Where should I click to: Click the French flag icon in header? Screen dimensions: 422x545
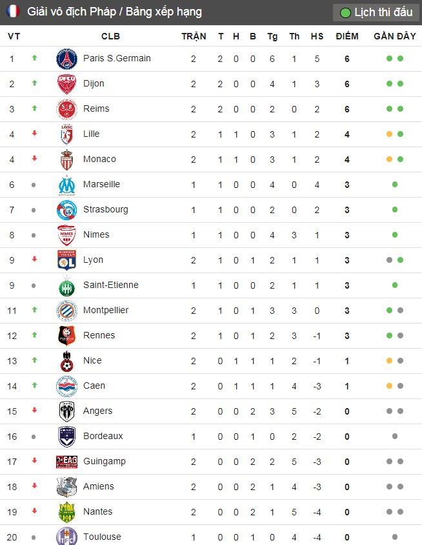14,12
